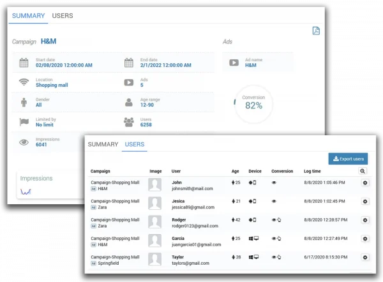Click the Export users button
The width and height of the screenshot is (383, 282).
point(348,159)
